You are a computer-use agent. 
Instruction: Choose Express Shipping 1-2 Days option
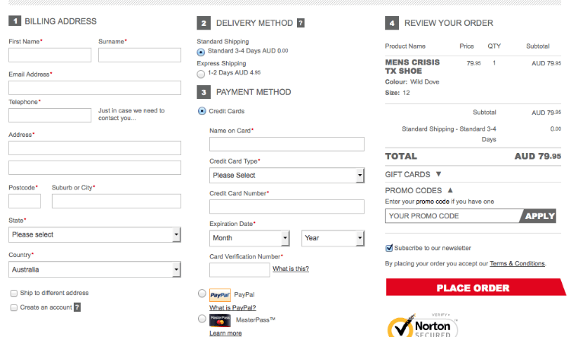(x=201, y=74)
